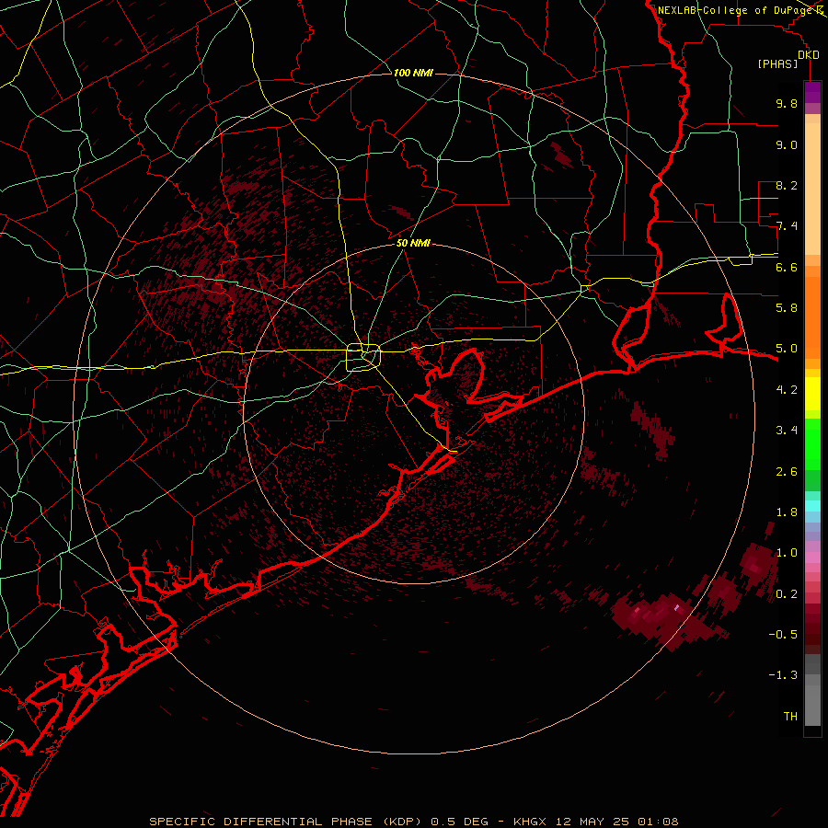Viewport: 828px width, 828px height.
Task: Click the DKD label above the color scale
Action: pos(809,55)
